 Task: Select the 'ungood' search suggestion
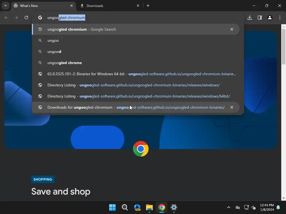pyautogui.click(x=136, y=52)
